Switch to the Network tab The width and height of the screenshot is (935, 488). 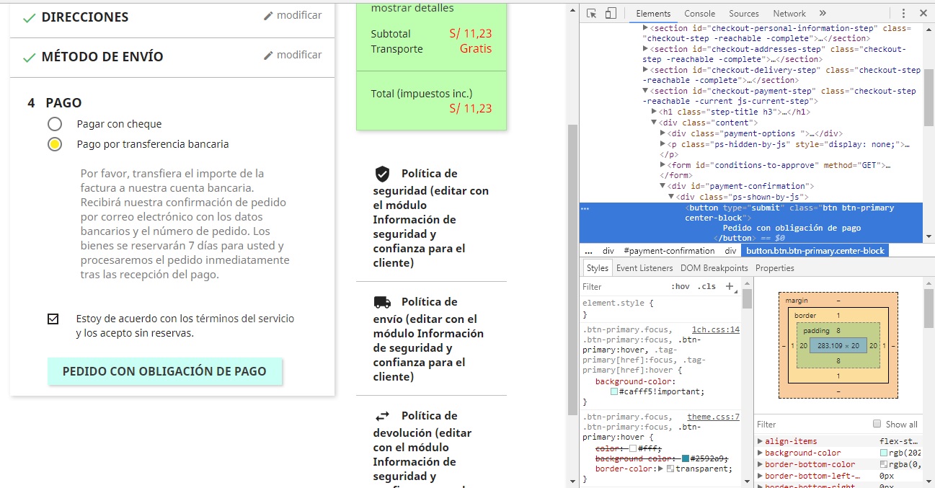[789, 13]
